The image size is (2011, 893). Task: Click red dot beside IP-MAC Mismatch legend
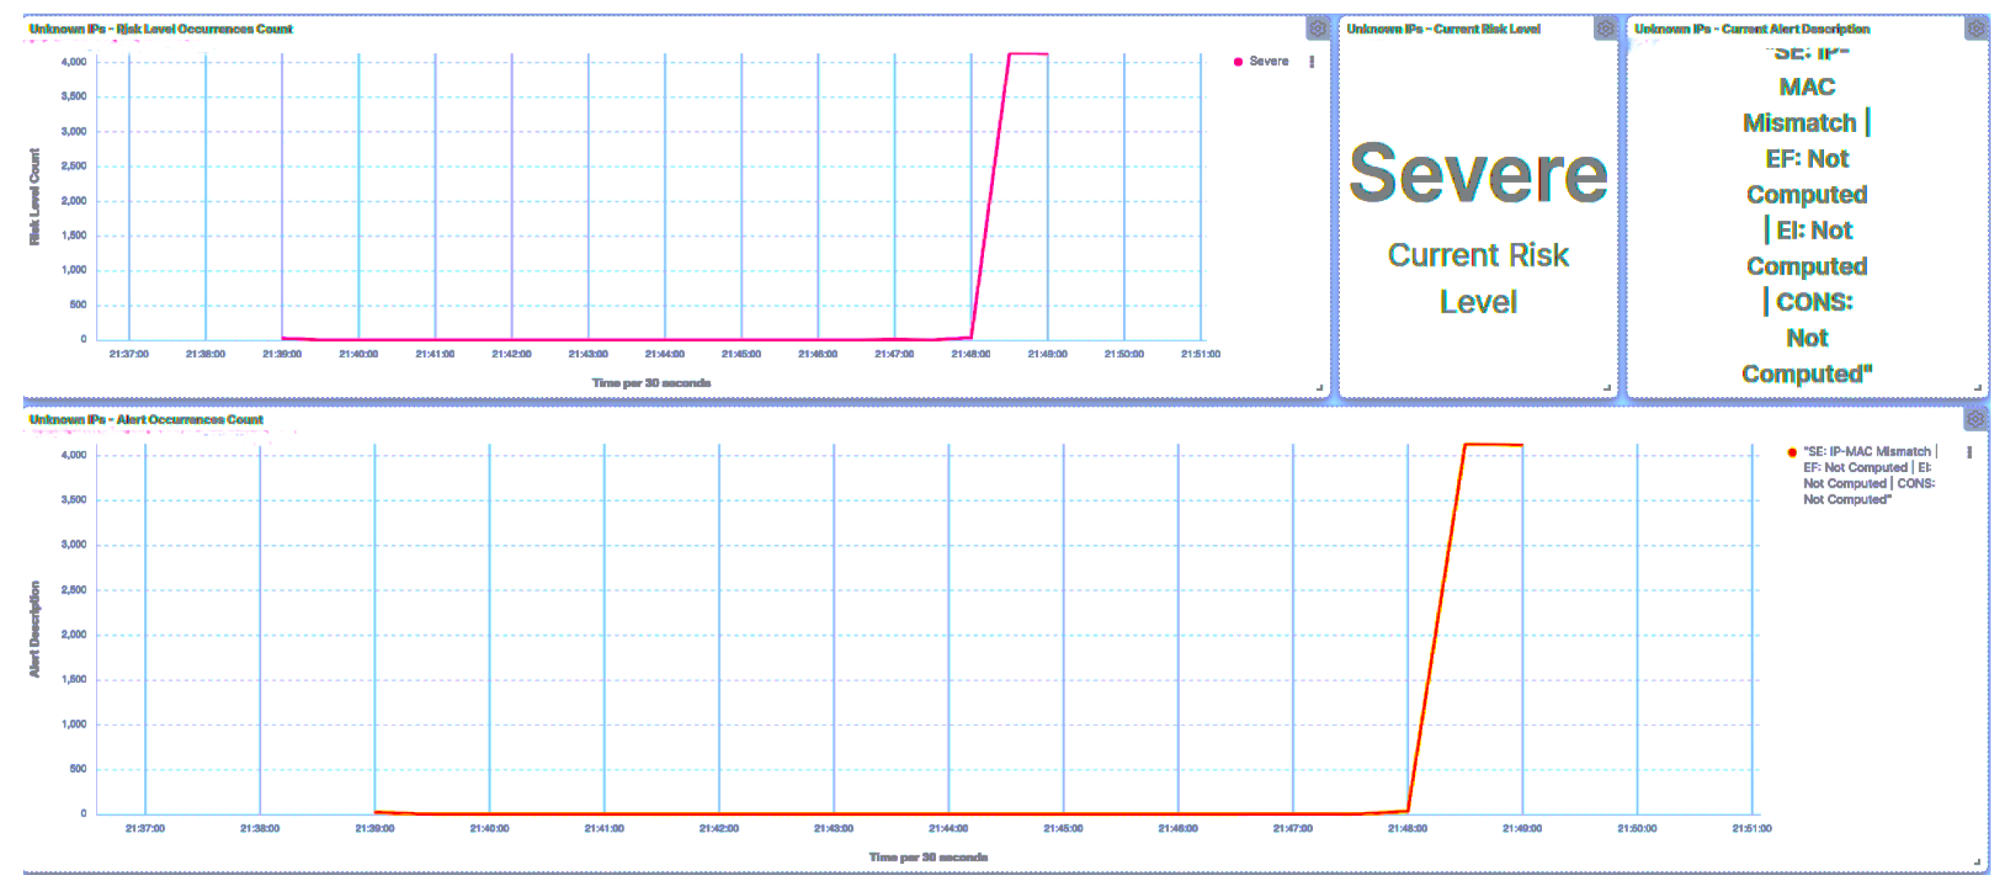tap(1792, 452)
